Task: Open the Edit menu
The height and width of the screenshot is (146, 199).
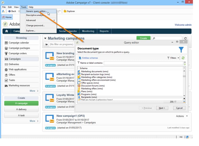Action: click(x=10, y=7)
